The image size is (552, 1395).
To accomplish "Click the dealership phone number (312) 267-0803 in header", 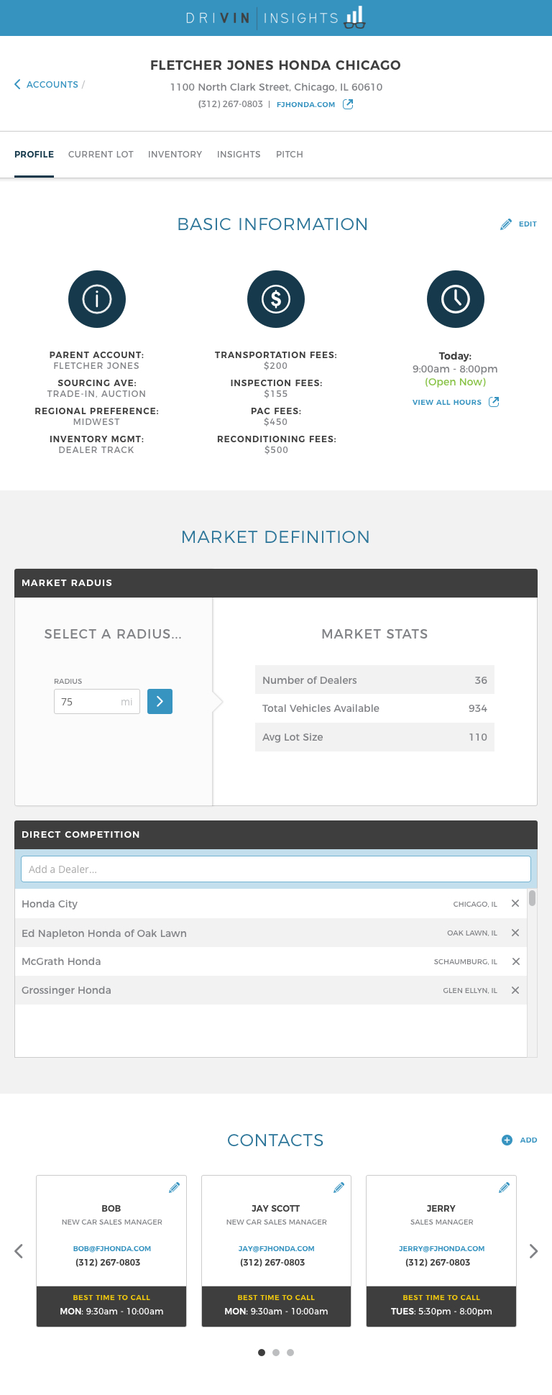I will 231,104.
